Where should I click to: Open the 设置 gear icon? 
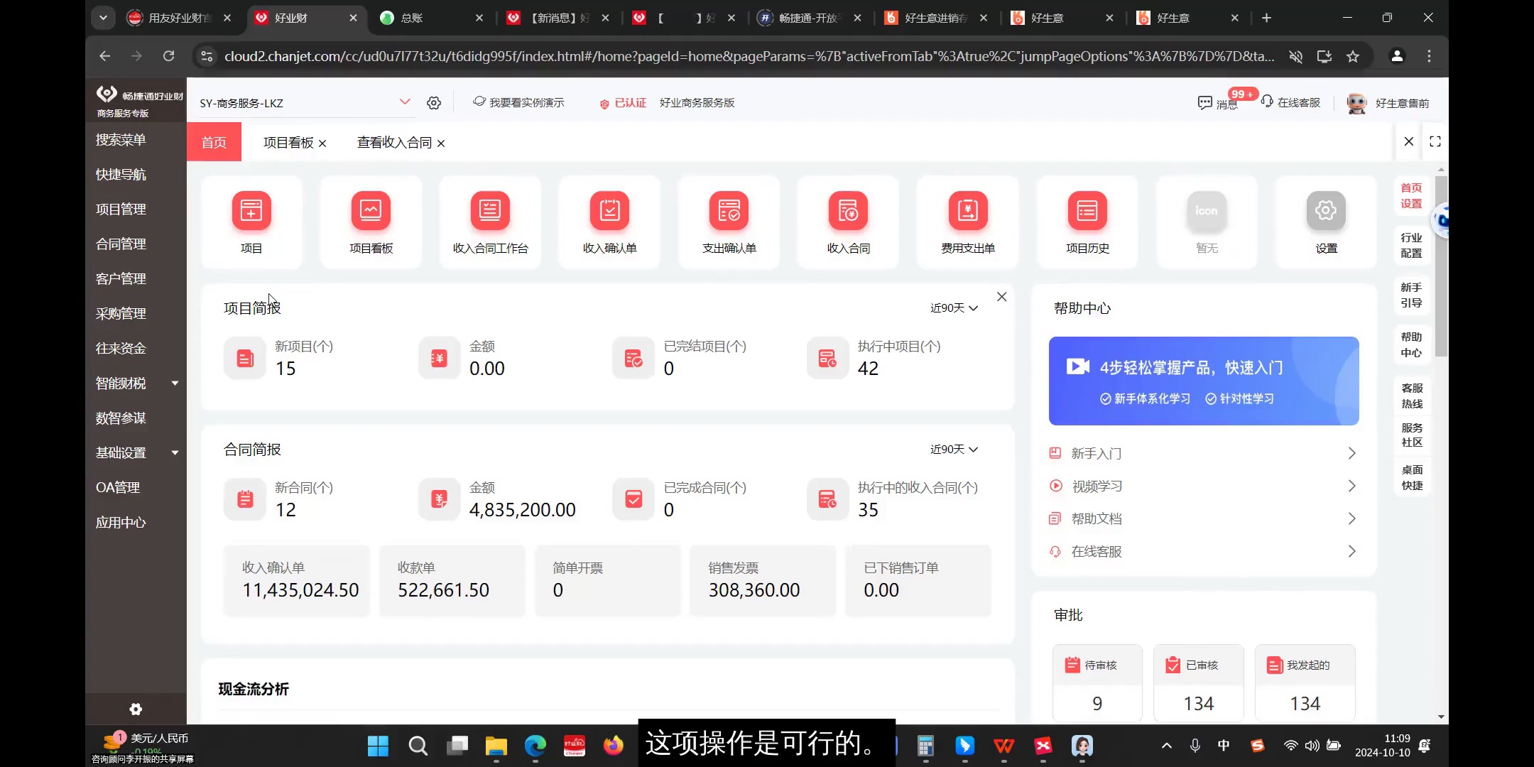pos(1325,210)
